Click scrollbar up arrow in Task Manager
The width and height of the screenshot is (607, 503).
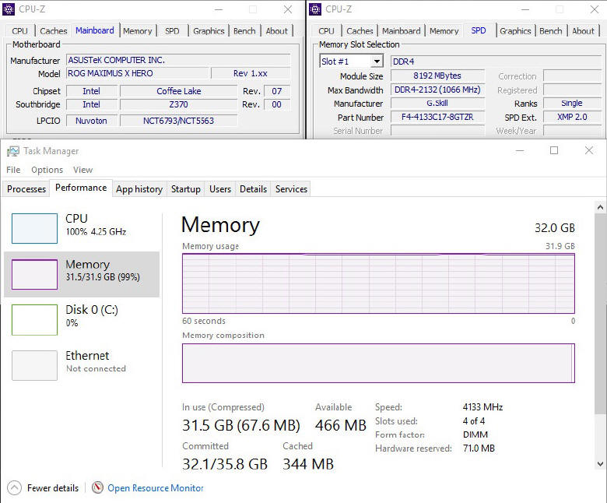click(x=601, y=207)
